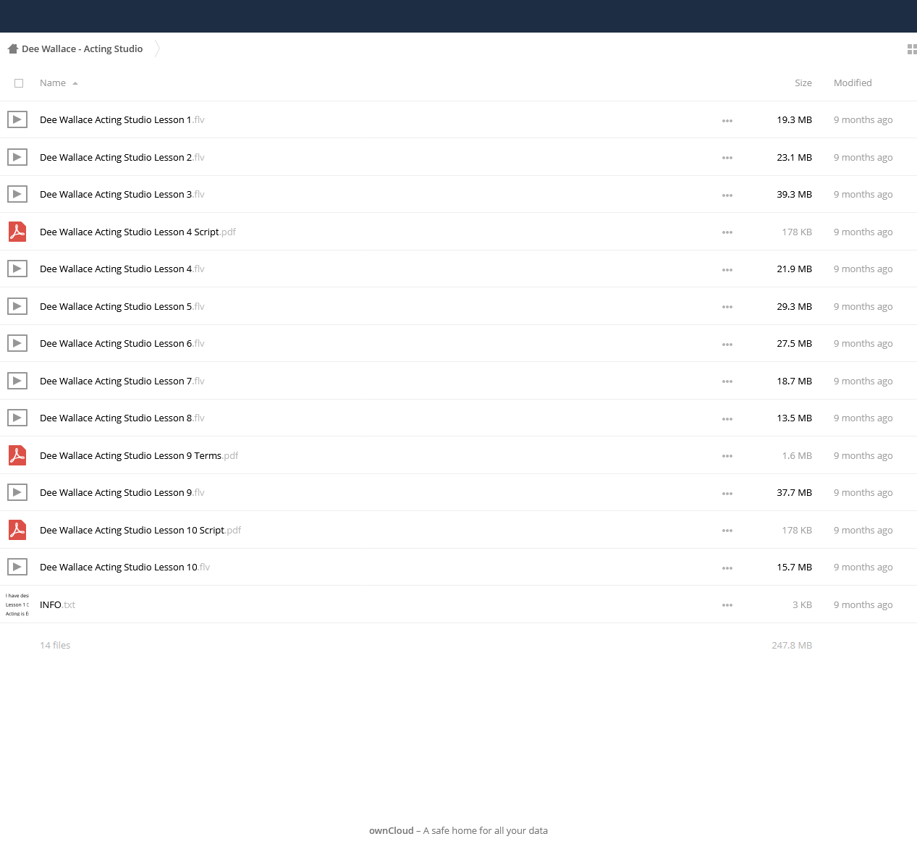Open Lesson 9 Terms.pdf file name

tap(139, 456)
